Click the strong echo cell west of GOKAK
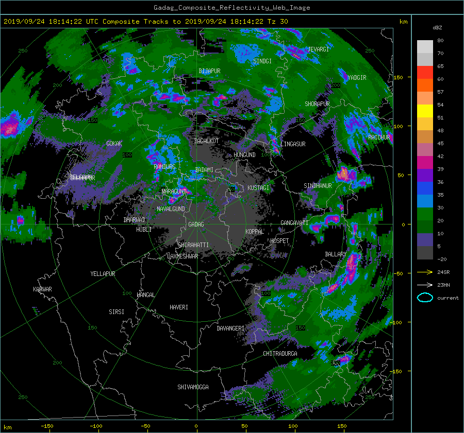 point(10,127)
